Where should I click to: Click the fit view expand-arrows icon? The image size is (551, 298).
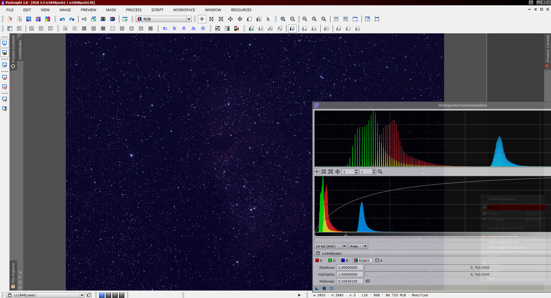(x=211, y=19)
